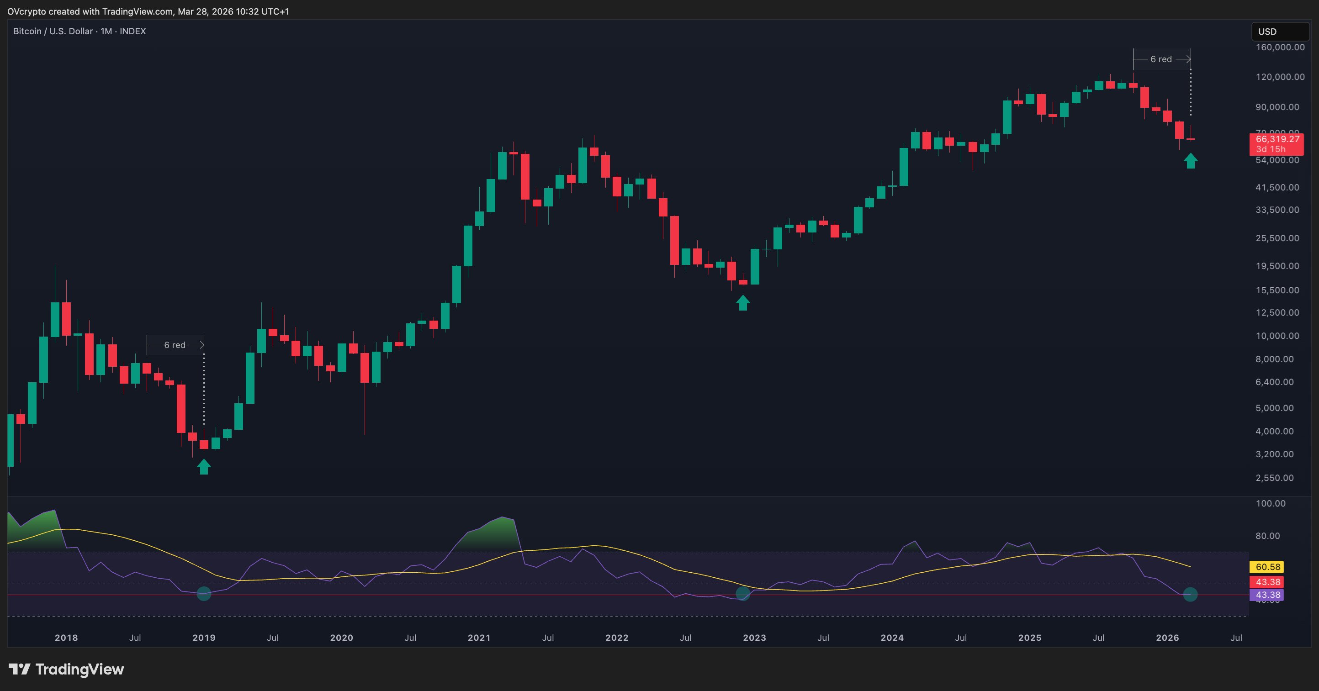Click the red 66,319.27 current price label

[x=1277, y=139]
